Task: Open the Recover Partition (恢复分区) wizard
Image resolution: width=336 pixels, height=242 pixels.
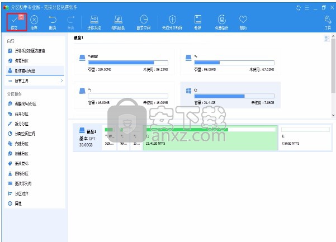Action: click(35, 61)
